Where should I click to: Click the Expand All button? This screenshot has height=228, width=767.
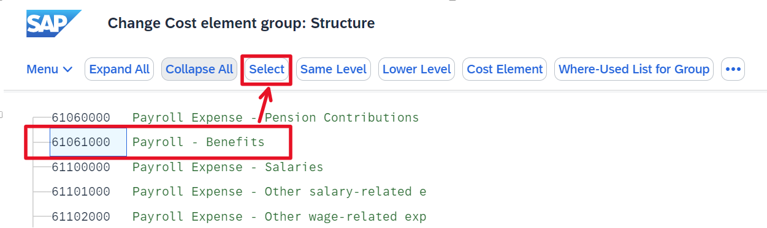(x=119, y=69)
